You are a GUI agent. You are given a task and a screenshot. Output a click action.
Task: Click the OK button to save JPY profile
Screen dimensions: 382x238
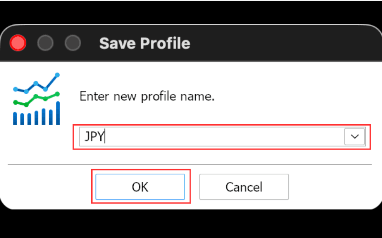[x=140, y=187]
